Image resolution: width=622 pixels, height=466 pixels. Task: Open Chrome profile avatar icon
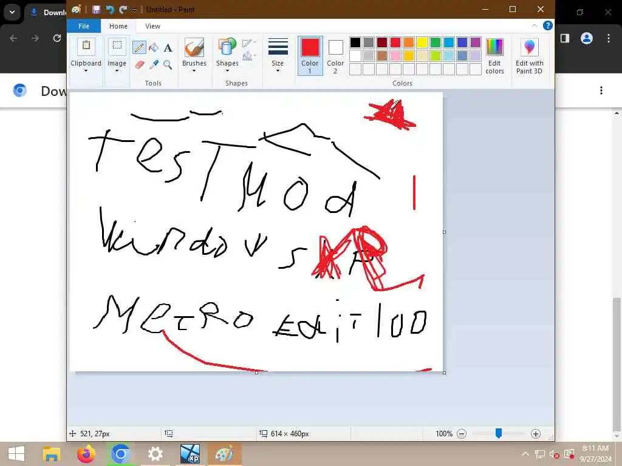(586, 38)
